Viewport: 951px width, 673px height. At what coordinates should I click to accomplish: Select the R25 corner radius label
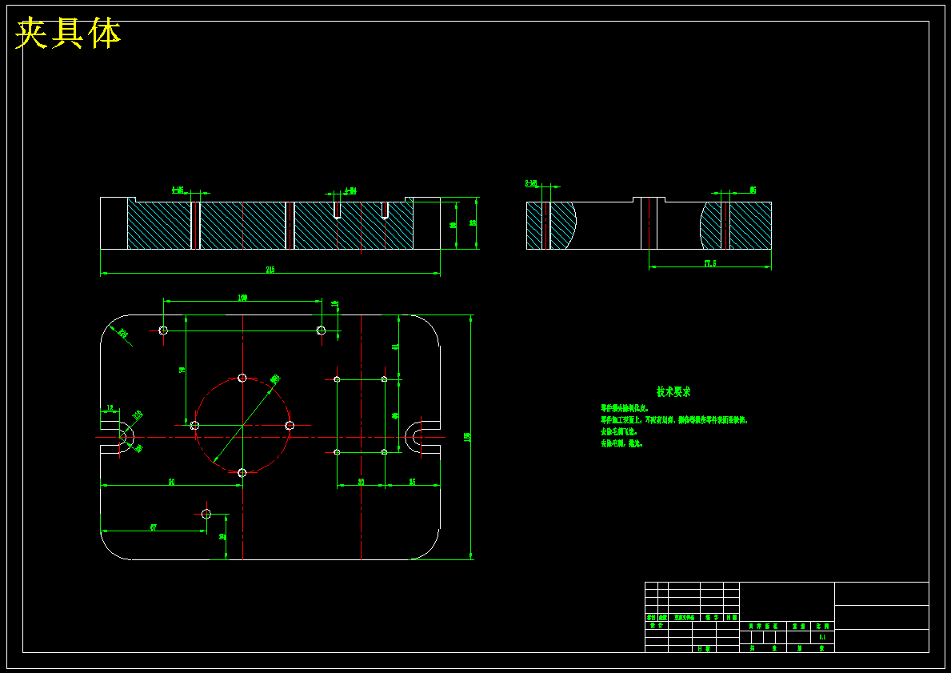point(122,333)
